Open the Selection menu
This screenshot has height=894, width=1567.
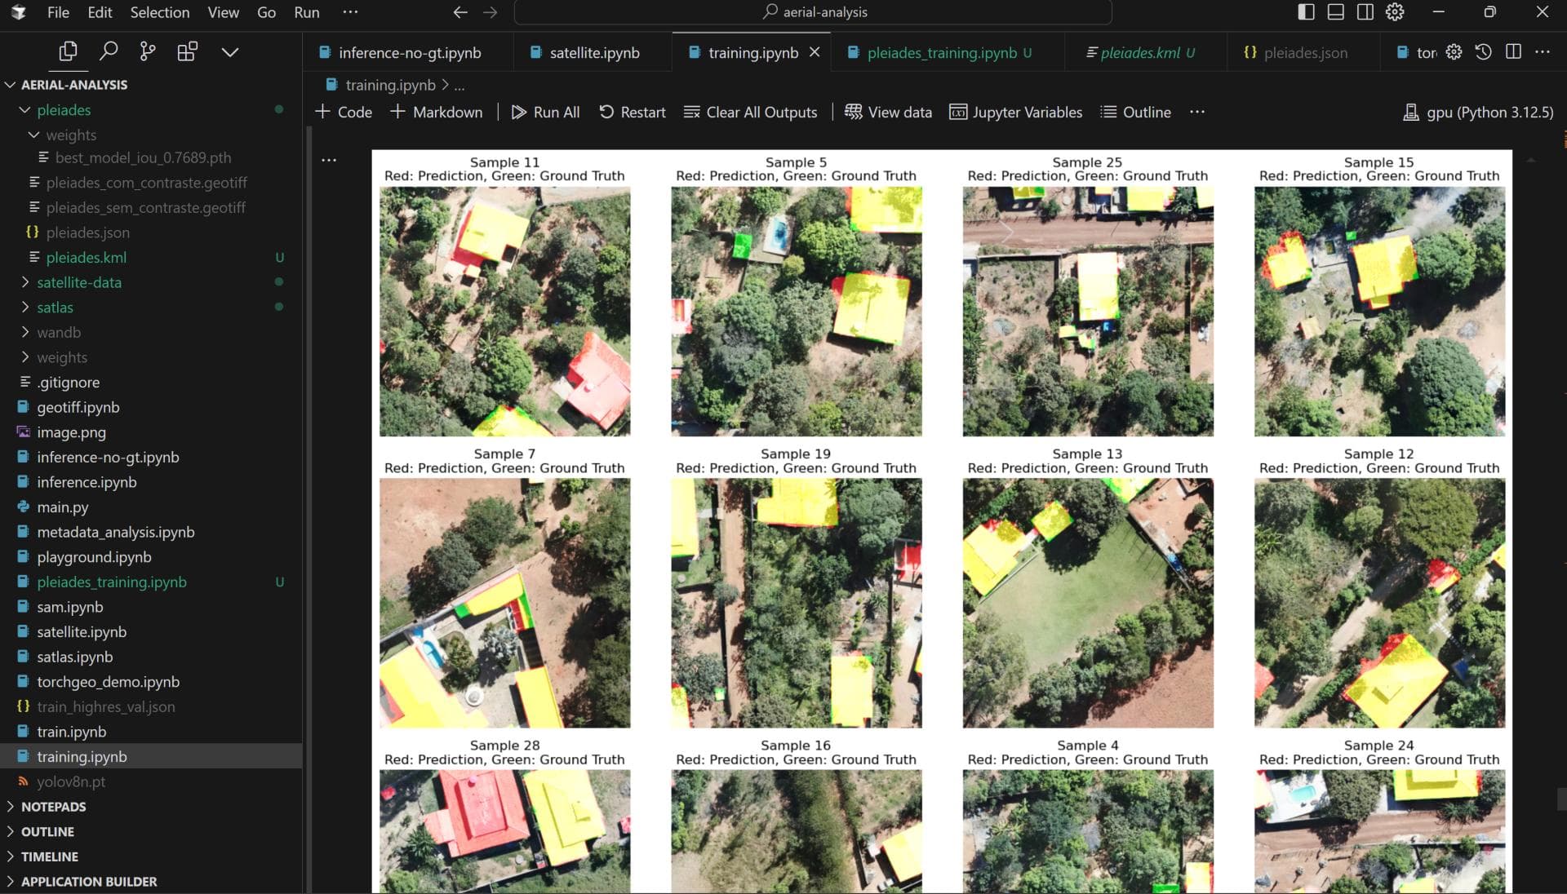pyautogui.click(x=160, y=12)
